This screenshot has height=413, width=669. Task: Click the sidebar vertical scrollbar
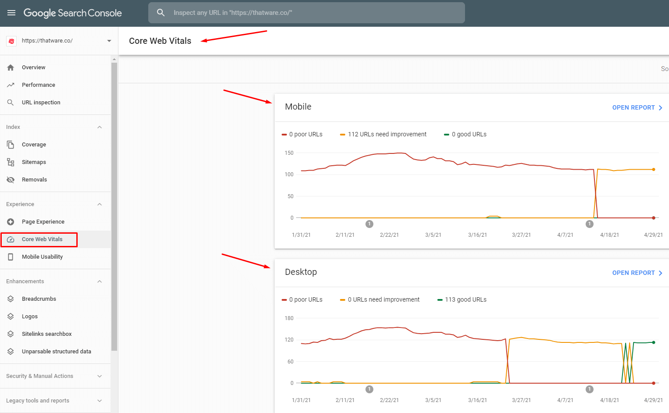(114, 206)
